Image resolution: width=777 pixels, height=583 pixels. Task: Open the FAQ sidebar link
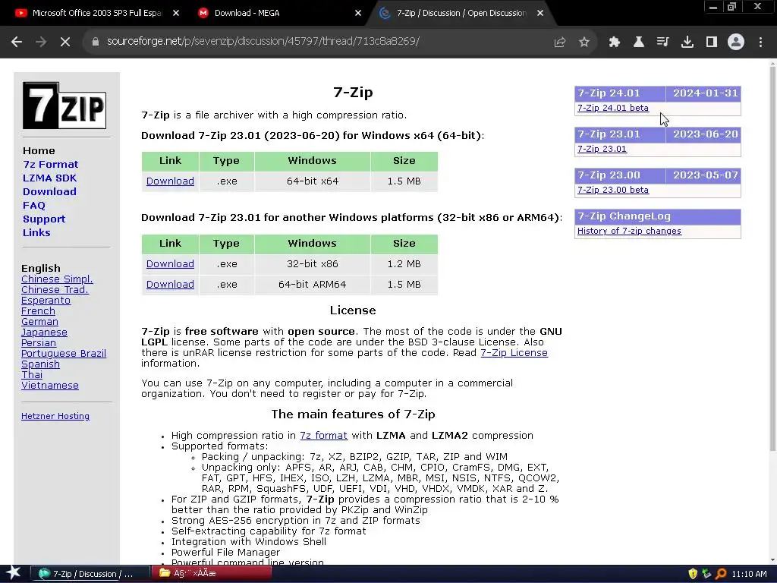33,205
